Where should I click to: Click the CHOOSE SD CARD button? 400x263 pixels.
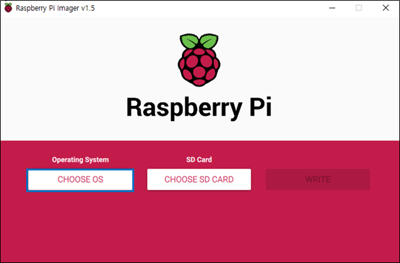[199, 179]
